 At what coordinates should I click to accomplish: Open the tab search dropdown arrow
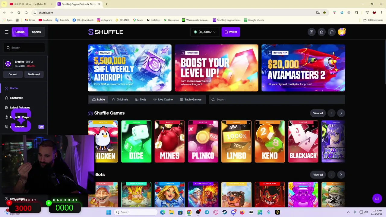[x=4, y=4]
